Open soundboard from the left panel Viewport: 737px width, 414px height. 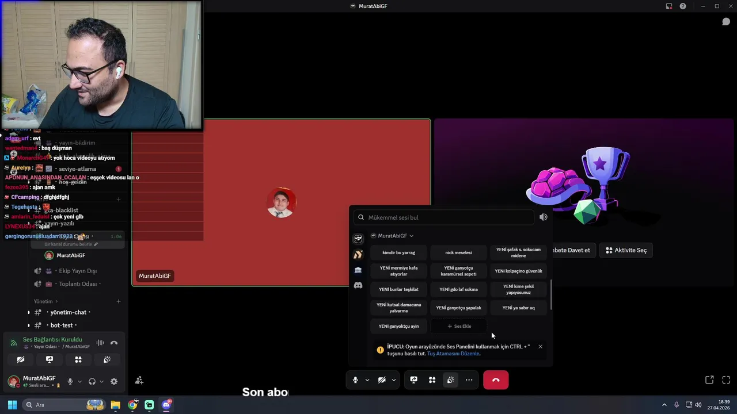click(x=107, y=359)
